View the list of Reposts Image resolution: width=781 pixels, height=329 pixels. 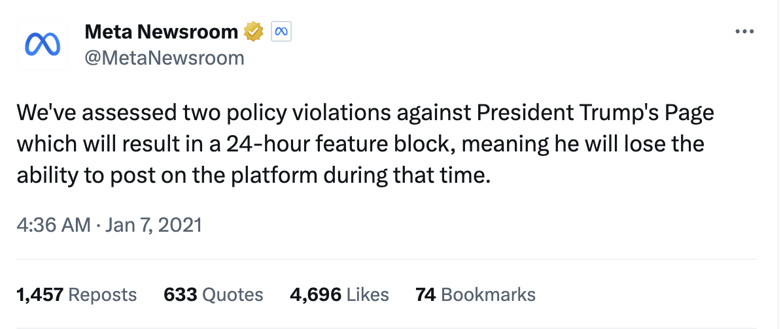tap(103, 295)
